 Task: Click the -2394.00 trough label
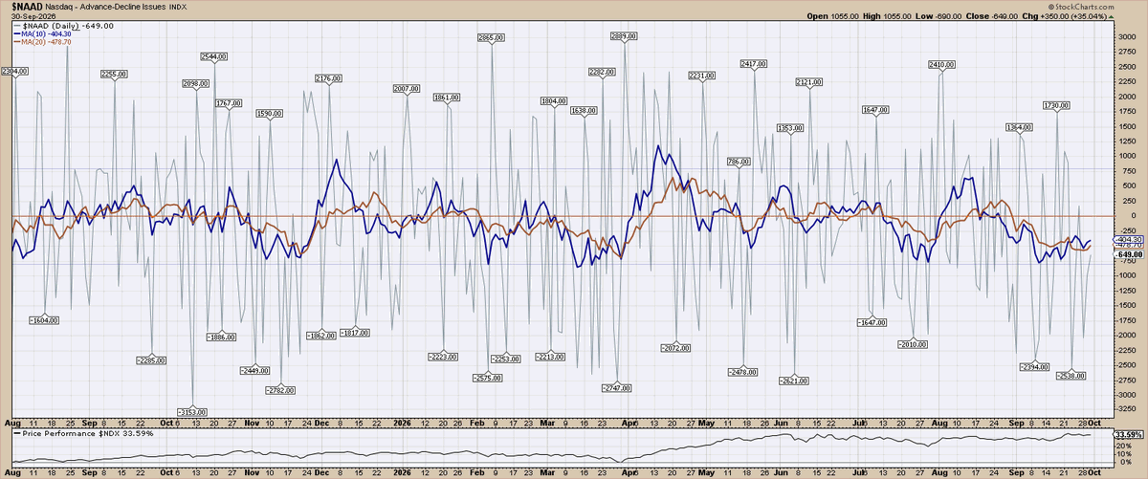click(1035, 367)
